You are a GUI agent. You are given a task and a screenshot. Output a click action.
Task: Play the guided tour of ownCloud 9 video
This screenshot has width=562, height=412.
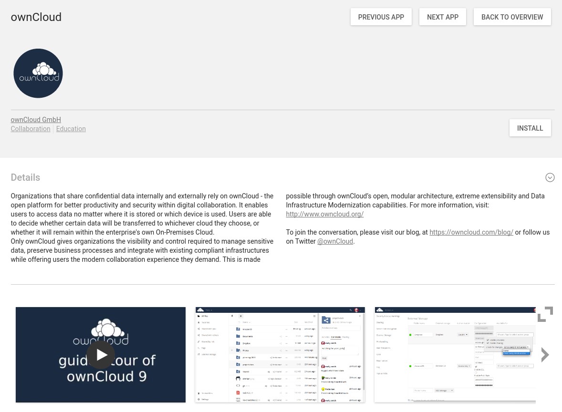coord(101,355)
